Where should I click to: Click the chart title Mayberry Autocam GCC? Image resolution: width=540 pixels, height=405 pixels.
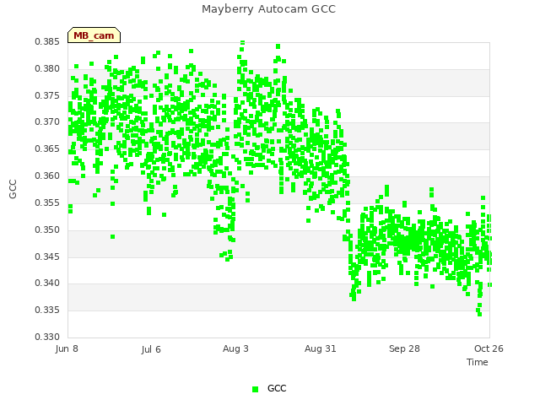[268, 9]
